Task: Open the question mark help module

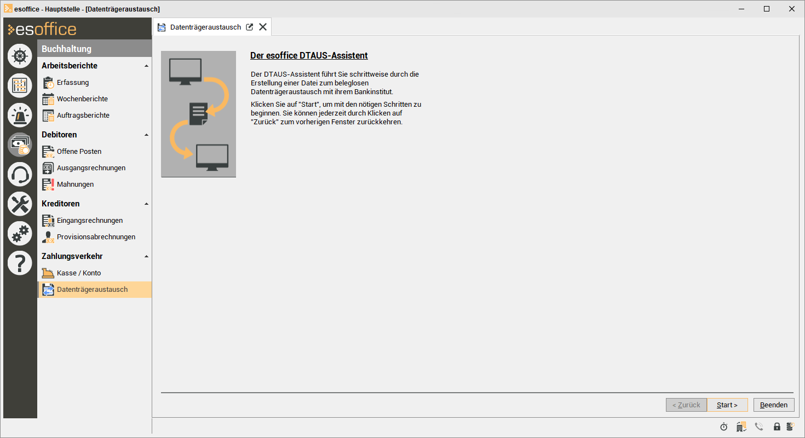Action: click(x=20, y=263)
